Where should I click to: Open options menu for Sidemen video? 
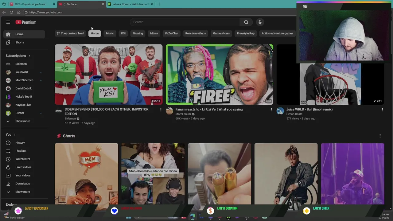(161, 110)
